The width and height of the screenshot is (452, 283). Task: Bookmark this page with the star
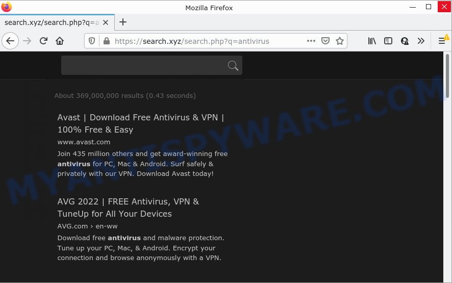(x=340, y=41)
